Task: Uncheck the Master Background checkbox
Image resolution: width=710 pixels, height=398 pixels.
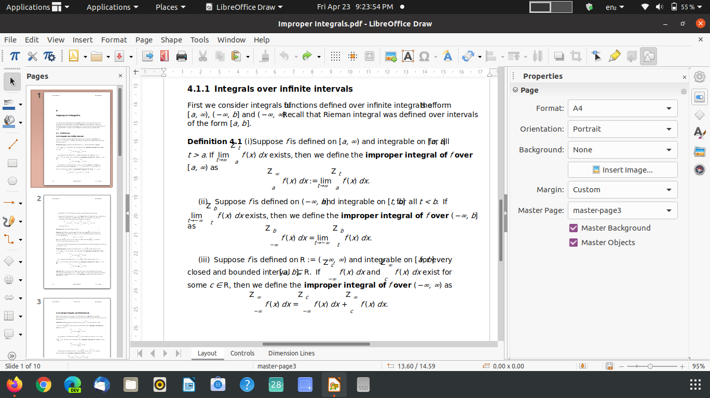Action: [x=574, y=228]
